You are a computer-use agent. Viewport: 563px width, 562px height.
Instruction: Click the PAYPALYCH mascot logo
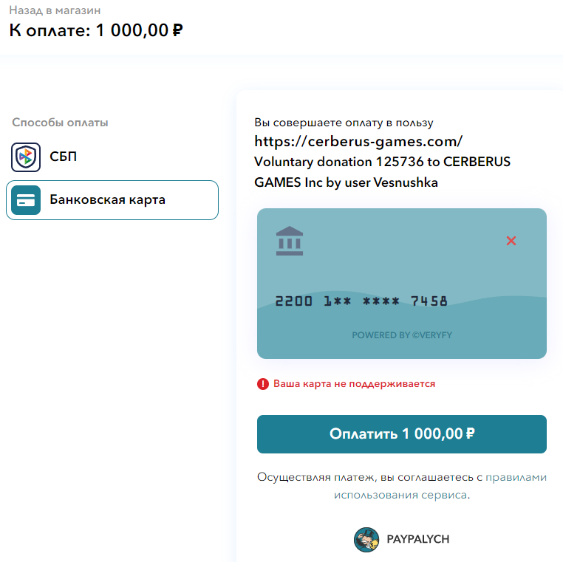pos(366,539)
